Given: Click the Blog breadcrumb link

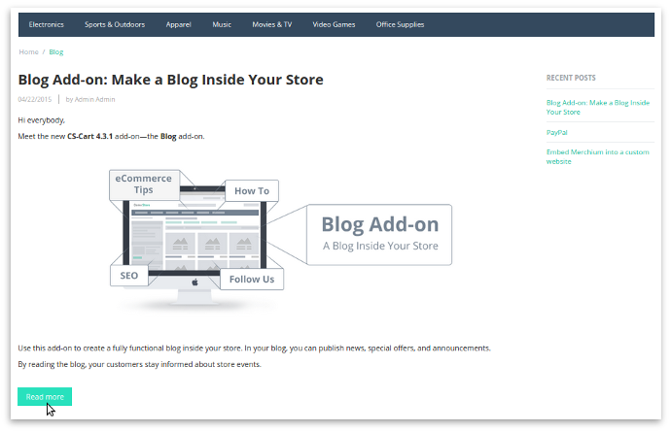Looking at the screenshot, I should coord(56,51).
